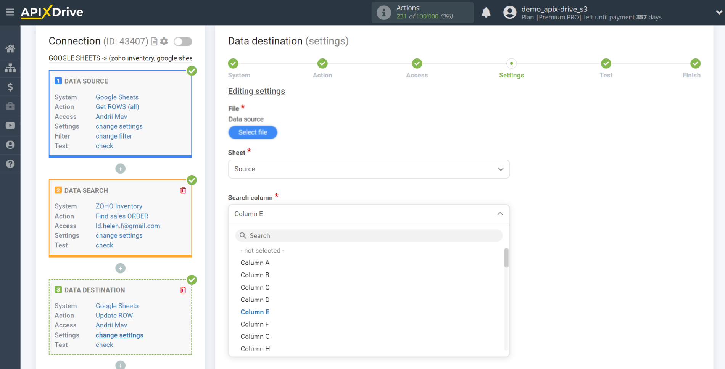Image resolution: width=725 pixels, height=369 pixels.
Task: Choose Column B from the list
Action: pos(255,275)
